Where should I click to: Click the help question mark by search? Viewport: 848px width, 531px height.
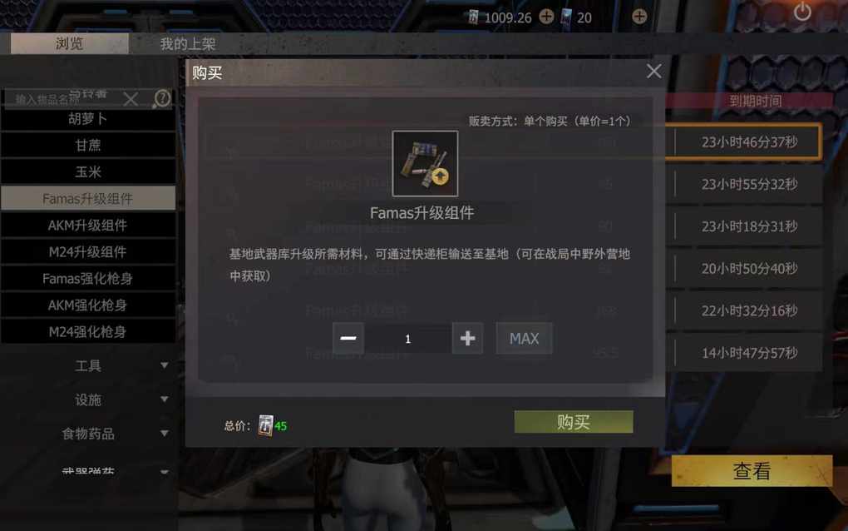tap(162, 98)
